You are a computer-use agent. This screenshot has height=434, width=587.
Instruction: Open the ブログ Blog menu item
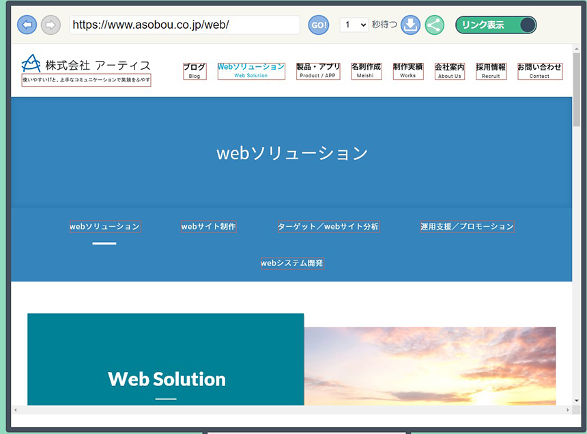(x=195, y=71)
